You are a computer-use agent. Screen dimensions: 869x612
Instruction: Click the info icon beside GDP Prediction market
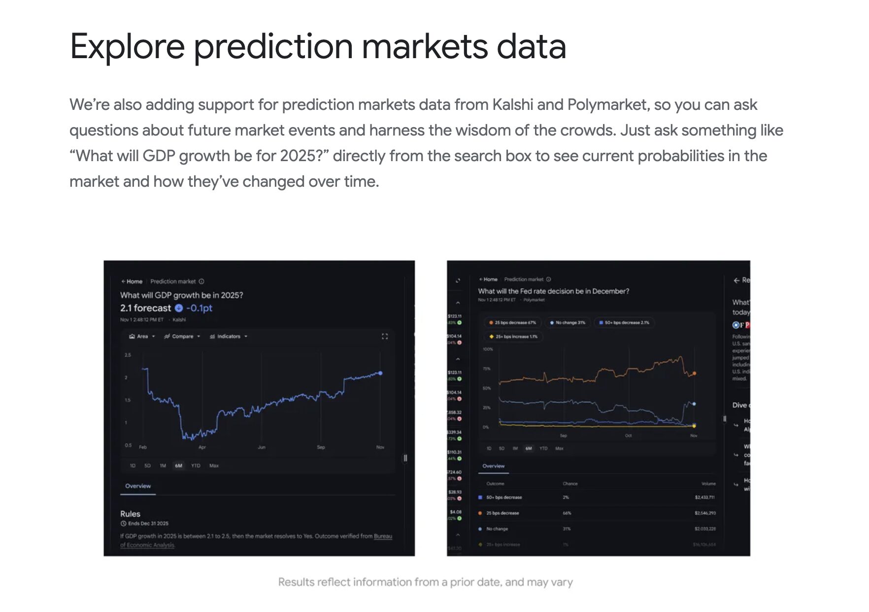201,281
